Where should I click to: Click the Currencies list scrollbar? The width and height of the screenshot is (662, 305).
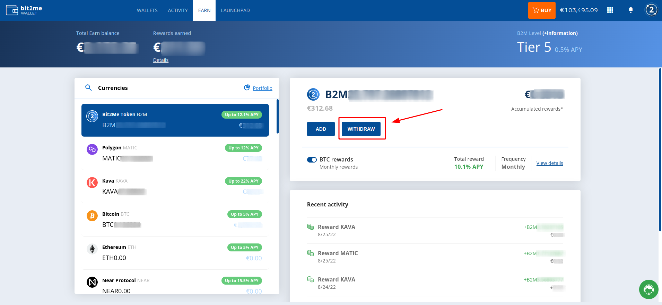(278, 116)
